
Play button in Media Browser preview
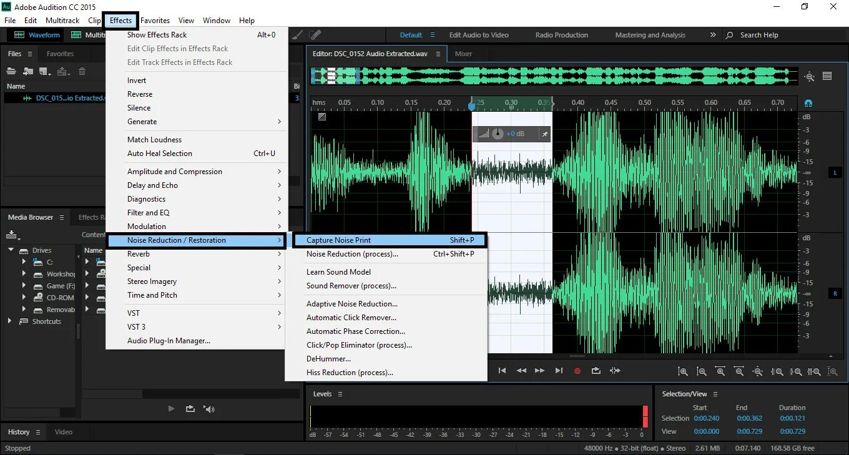click(x=171, y=409)
